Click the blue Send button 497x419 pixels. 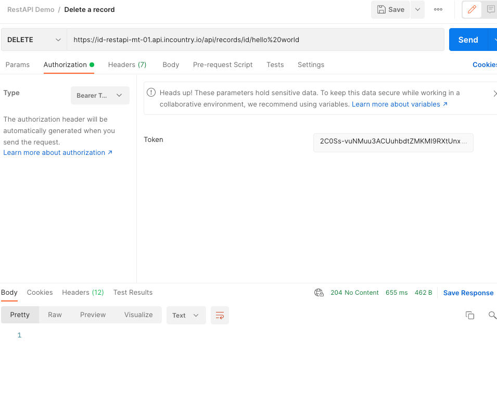coord(468,40)
